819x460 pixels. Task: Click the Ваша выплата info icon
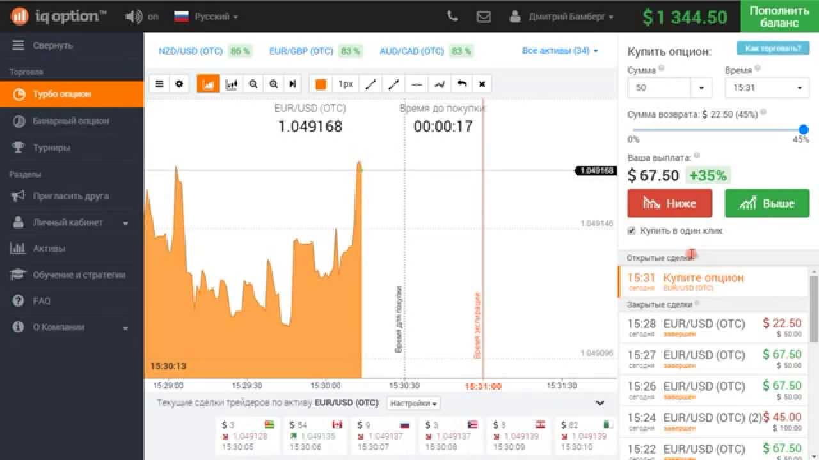[x=697, y=155]
